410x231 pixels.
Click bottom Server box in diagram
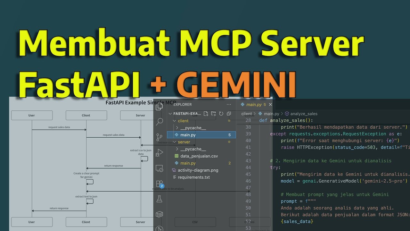[x=141, y=222]
